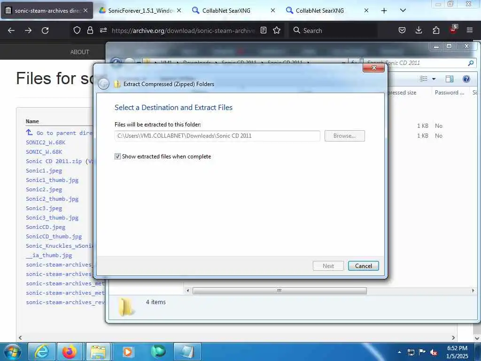Image resolution: width=481 pixels, height=361 pixels.
Task: Save page to Pocket
Action: click(402, 30)
